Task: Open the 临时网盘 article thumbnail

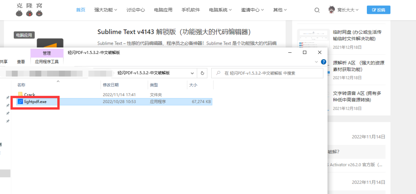Action: coord(313,38)
